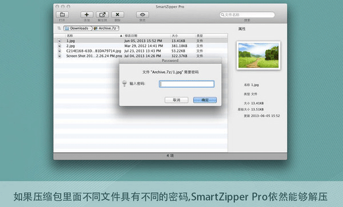The width and height of the screenshot is (343, 207).
Task: Click the file icon beside 1.jpg
Action: pos(59,41)
